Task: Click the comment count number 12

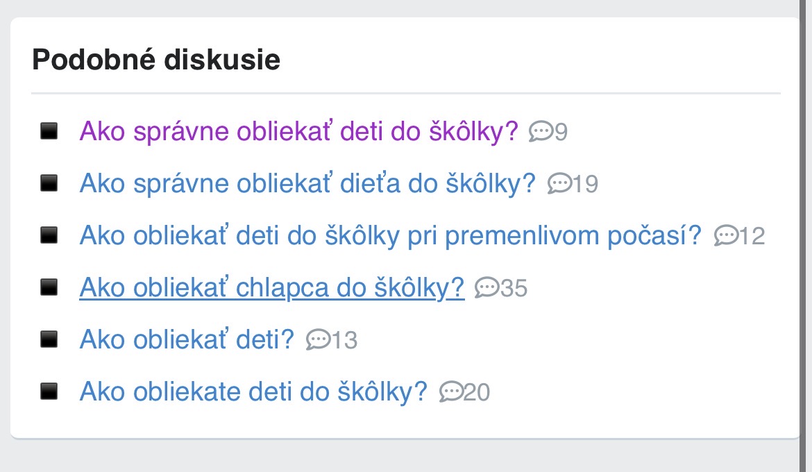Action: pyautogui.click(x=752, y=236)
